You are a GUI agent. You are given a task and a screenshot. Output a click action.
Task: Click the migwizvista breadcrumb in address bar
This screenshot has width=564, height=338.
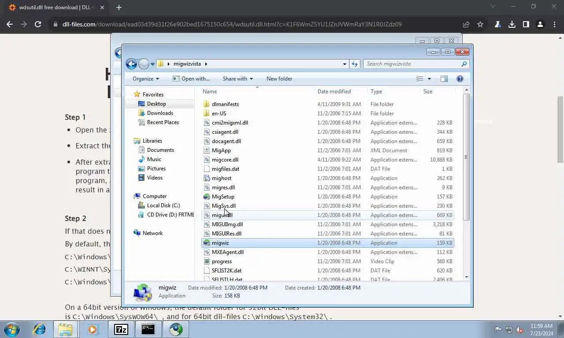coord(187,64)
